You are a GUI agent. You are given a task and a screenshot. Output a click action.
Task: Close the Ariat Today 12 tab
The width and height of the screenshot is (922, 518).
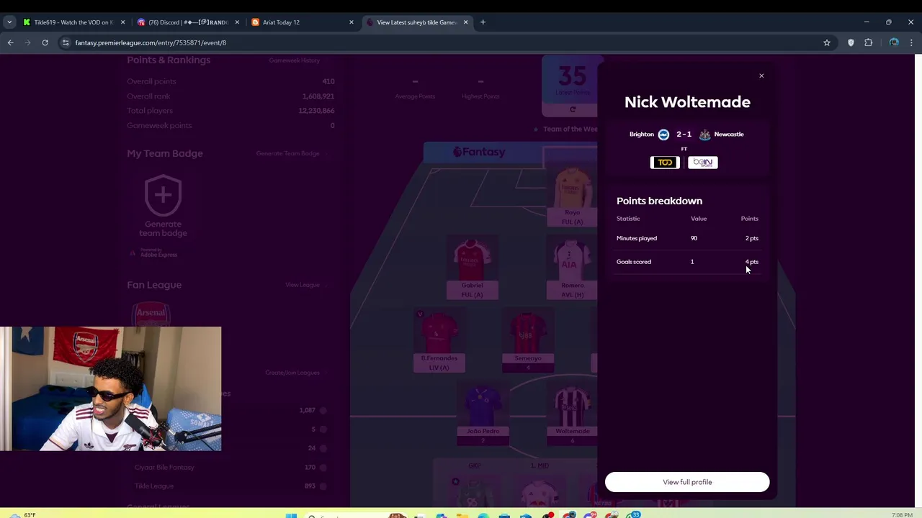click(x=352, y=22)
